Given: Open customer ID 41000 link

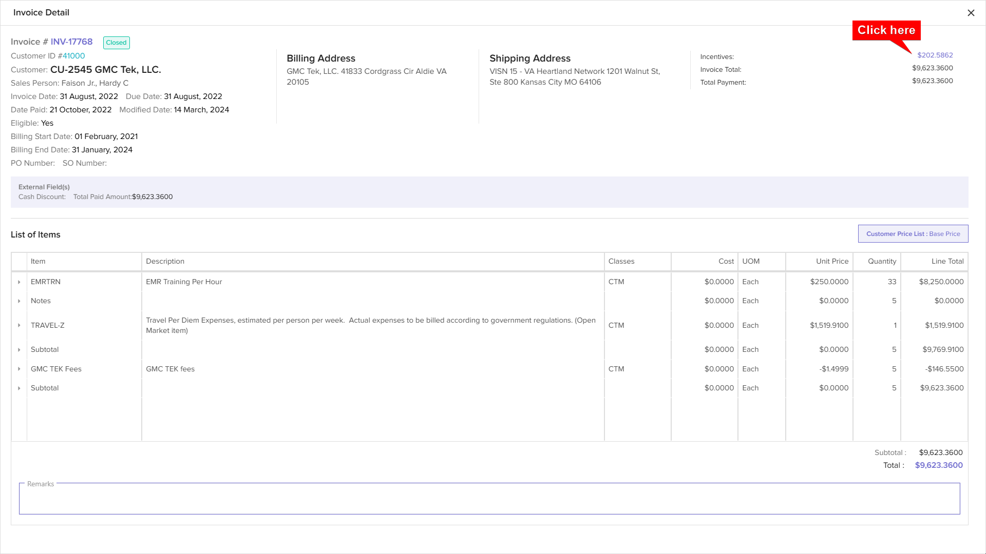Looking at the screenshot, I should tap(73, 56).
